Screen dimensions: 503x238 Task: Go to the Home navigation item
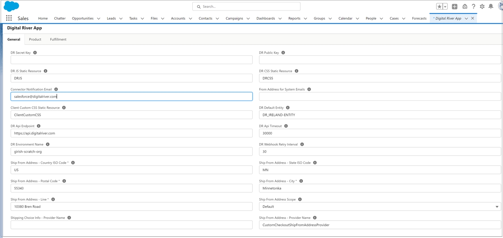point(43,18)
